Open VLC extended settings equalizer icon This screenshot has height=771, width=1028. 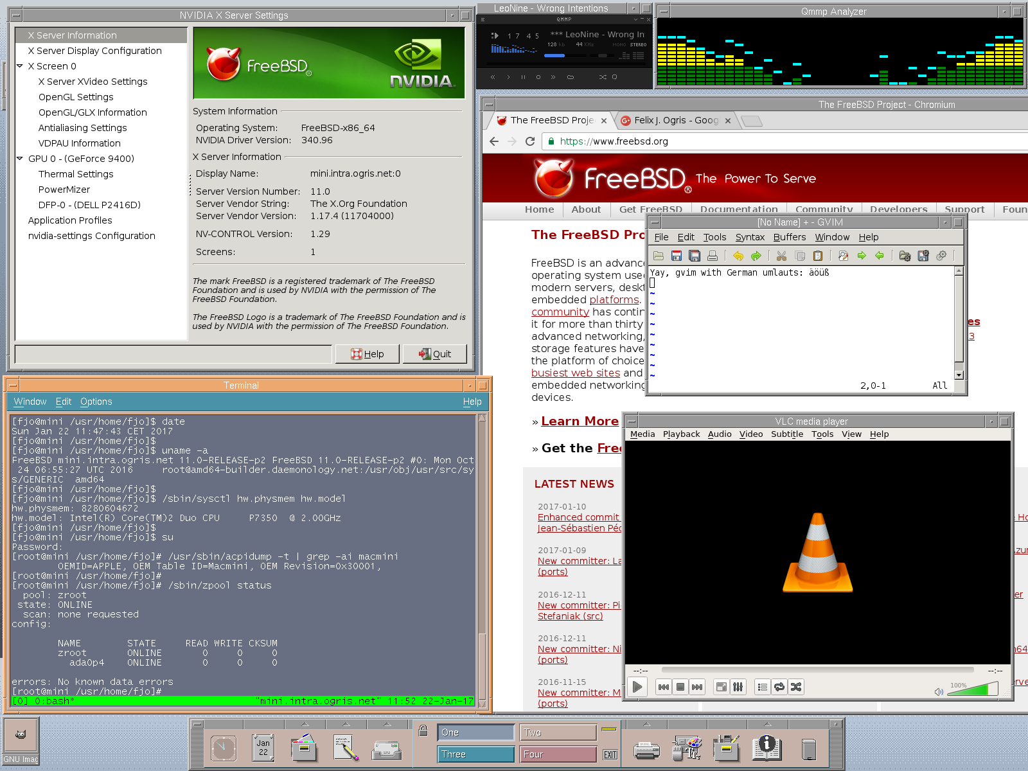click(x=738, y=687)
